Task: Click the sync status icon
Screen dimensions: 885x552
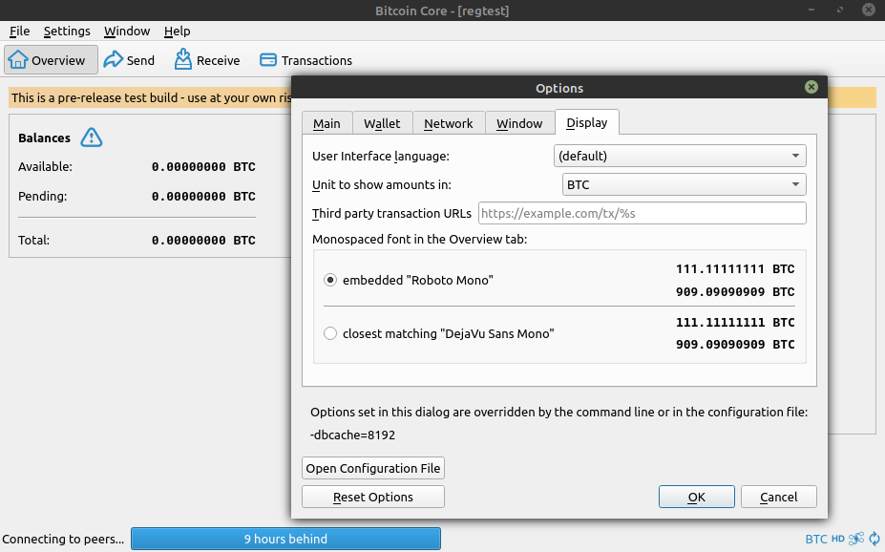Action: pyautogui.click(x=874, y=539)
